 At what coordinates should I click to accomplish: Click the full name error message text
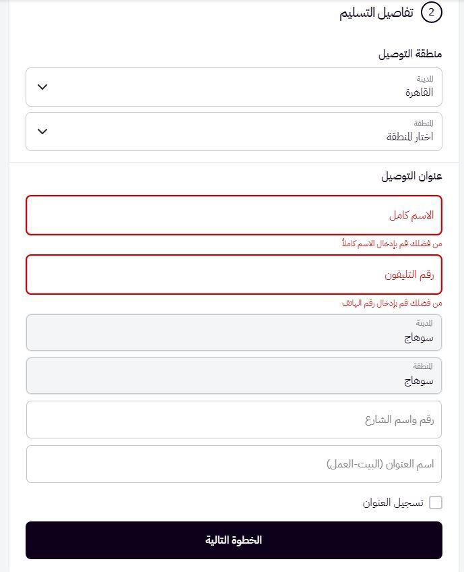click(392, 244)
